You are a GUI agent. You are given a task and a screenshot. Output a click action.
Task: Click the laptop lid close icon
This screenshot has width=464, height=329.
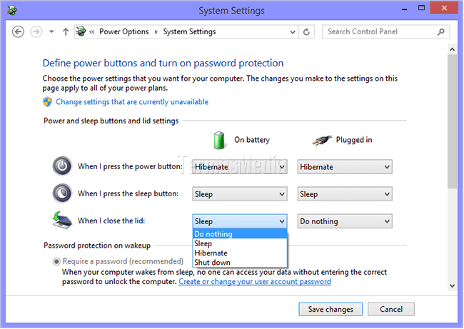pos(62,220)
